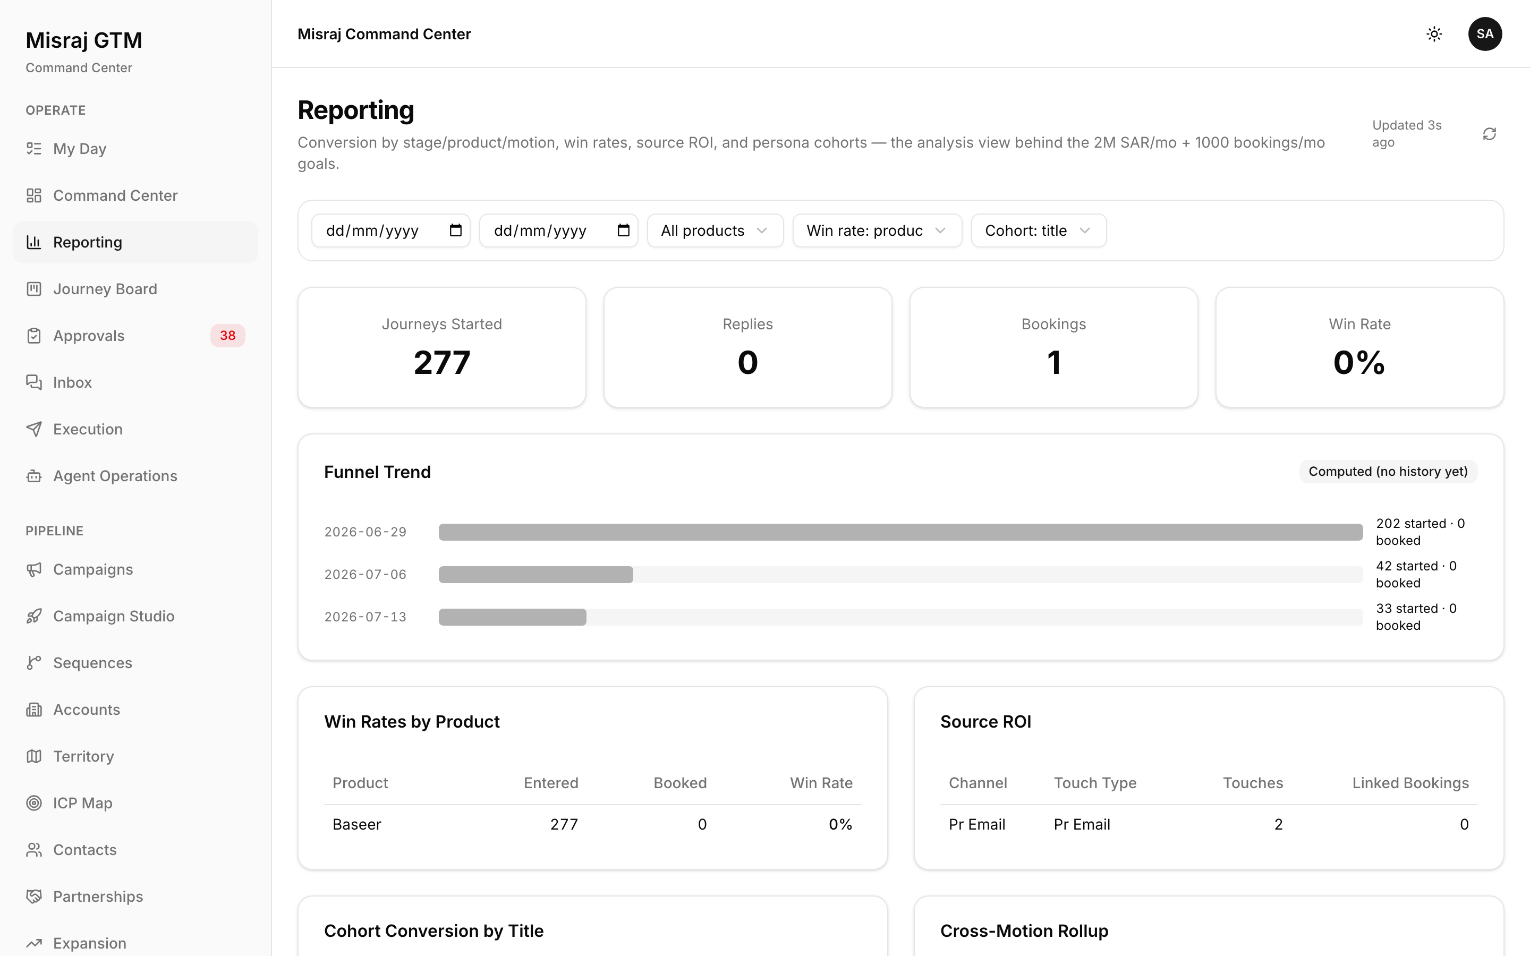
Task: Click the Bookings card
Action: pos(1054,348)
